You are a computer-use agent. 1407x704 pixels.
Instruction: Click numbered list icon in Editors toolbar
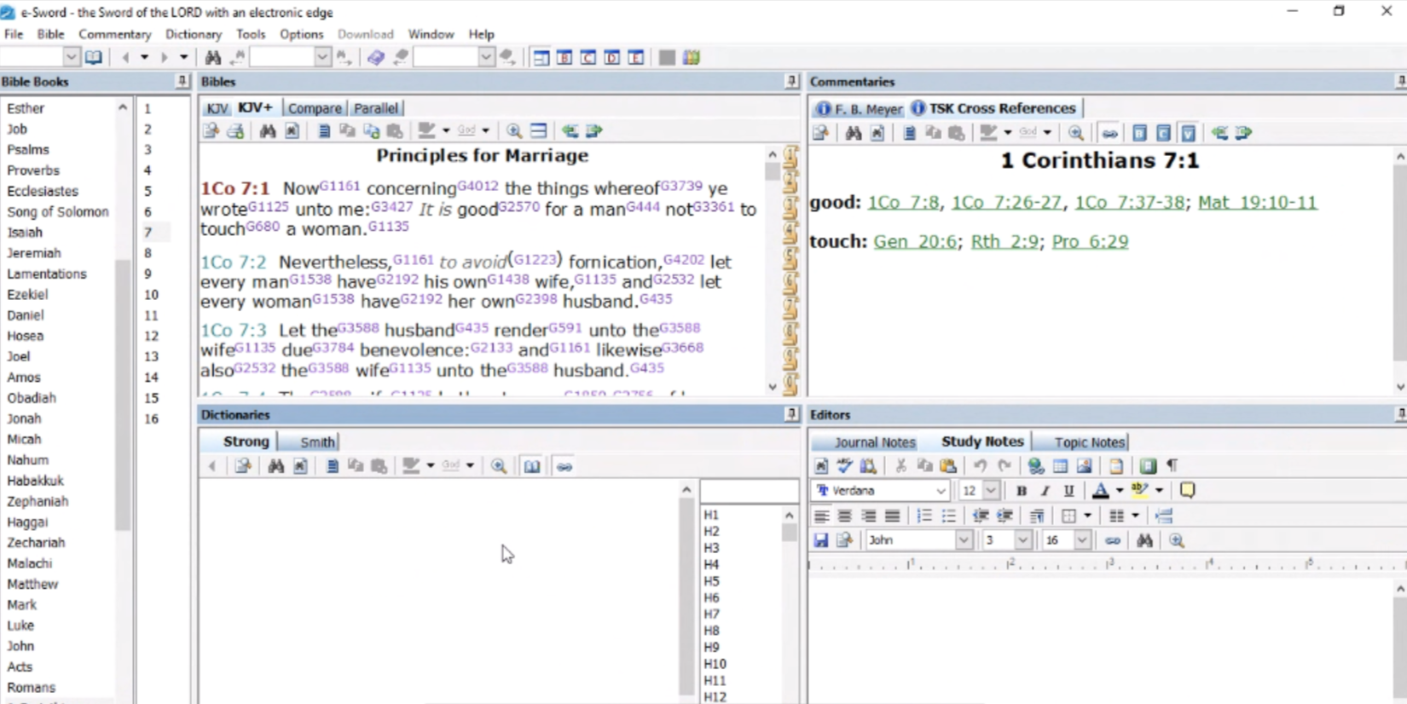[x=924, y=516]
